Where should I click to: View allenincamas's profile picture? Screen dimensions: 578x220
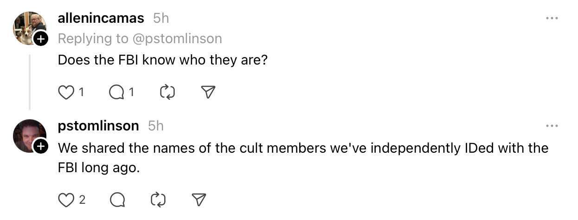[30, 28]
